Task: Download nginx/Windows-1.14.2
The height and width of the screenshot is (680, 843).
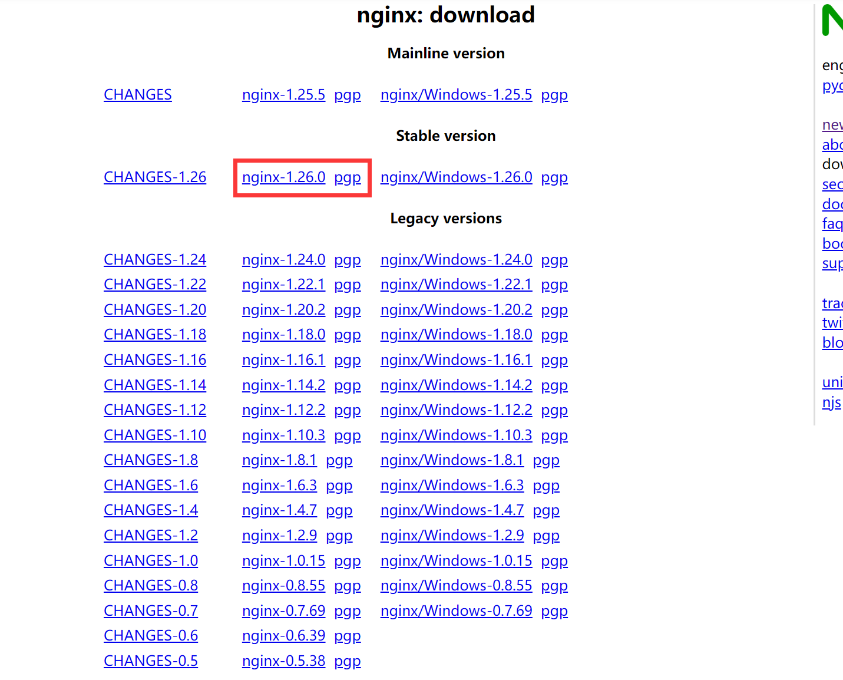Action: pos(456,385)
